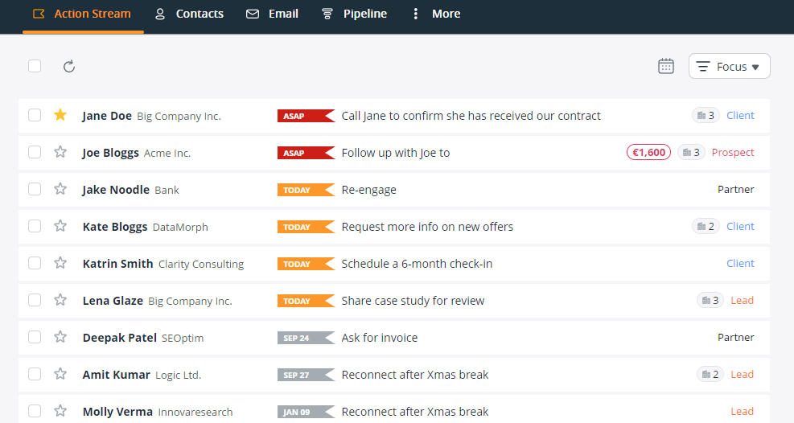Viewport: 794px width, 423px height.
Task: Open Jane Doe's company contacts badge
Action: [706, 115]
